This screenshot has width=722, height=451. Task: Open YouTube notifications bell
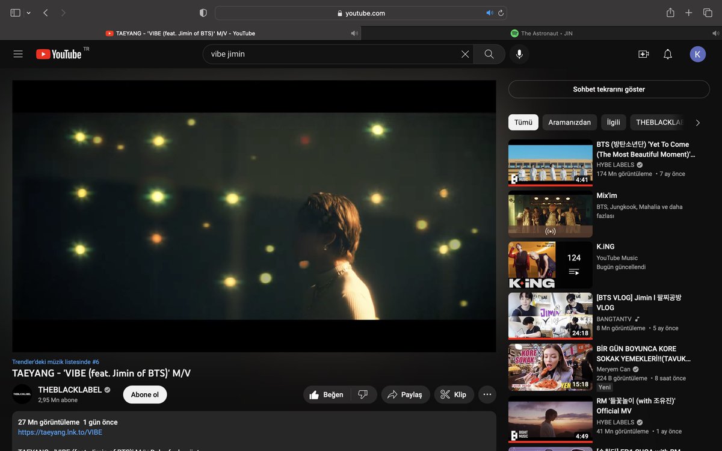click(667, 54)
